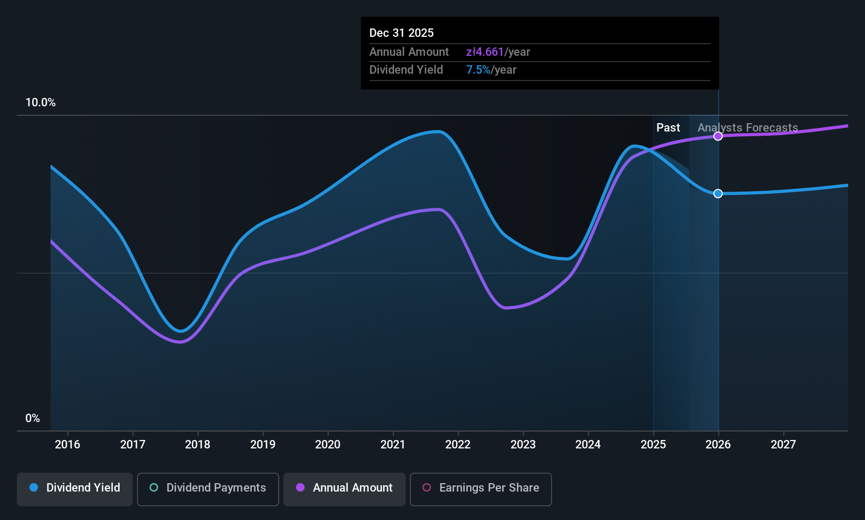Screen dimensions: 865x520
Task: Click the Past region label
Action: click(x=668, y=128)
